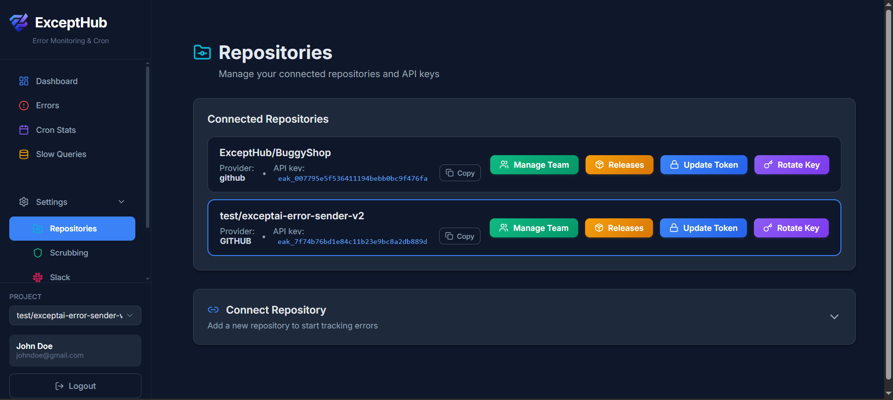Click the johndoe@gmail.com email text
Screen dimensions: 893x400
[50, 355]
